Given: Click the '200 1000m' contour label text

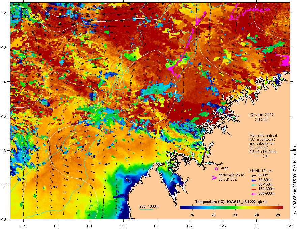Looking at the screenshot, I should pyautogui.click(x=149, y=206).
